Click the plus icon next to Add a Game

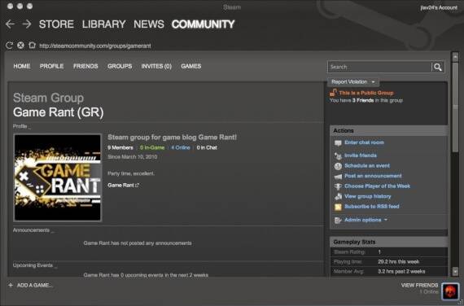[11, 285]
